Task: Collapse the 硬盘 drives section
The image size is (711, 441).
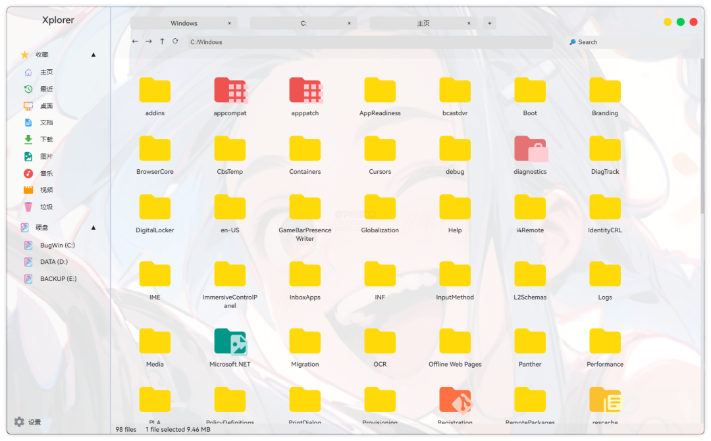Action: coord(93,228)
